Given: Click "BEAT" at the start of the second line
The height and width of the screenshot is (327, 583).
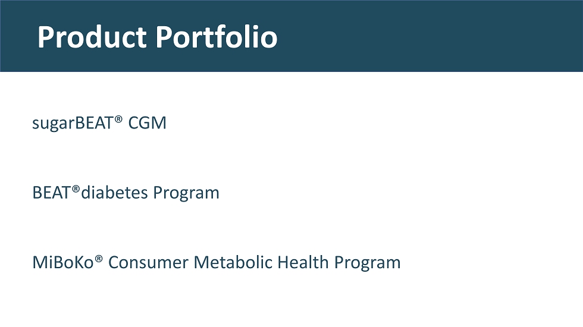Looking at the screenshot, I should point(52,193).
